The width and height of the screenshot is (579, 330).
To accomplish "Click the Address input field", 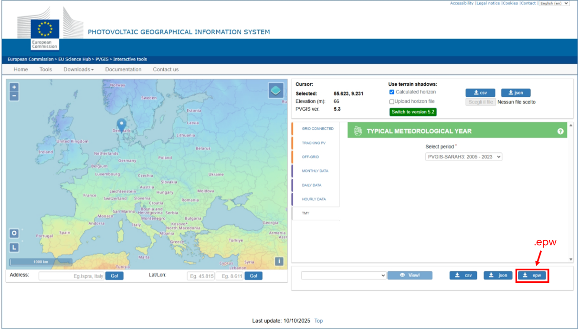I will pos(72,276).
